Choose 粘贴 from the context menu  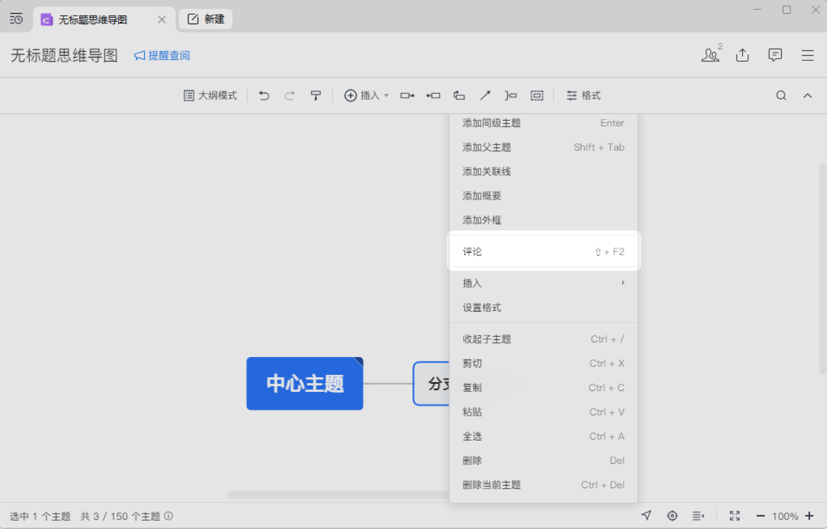543,412
